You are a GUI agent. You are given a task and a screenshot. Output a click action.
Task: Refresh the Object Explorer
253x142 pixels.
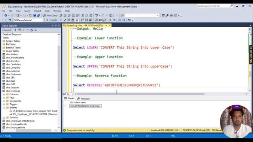coord(32,30)
